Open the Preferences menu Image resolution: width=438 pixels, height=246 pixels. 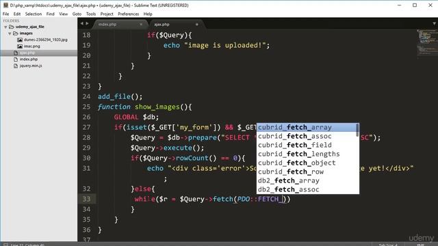(x=128, y=14)
